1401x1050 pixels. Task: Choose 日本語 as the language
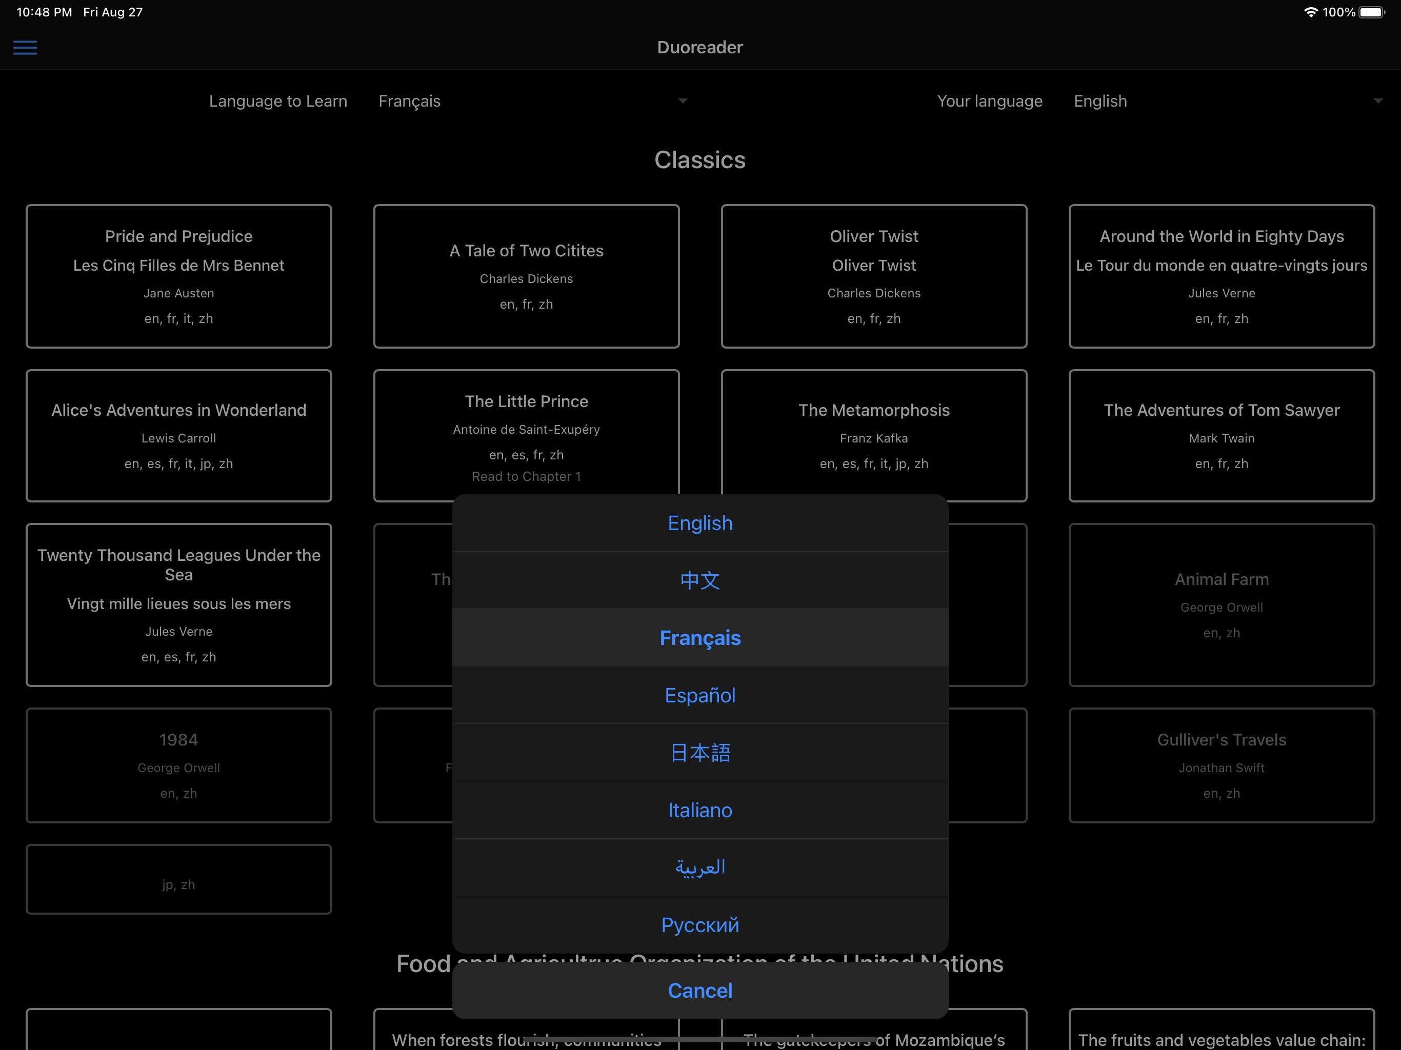(x=700, y=752)
